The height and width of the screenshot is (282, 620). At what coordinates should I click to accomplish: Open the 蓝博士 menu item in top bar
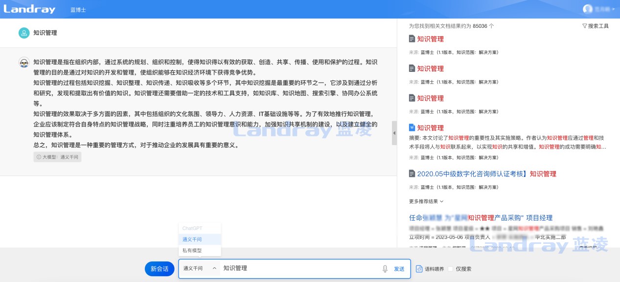click(78, 9)
